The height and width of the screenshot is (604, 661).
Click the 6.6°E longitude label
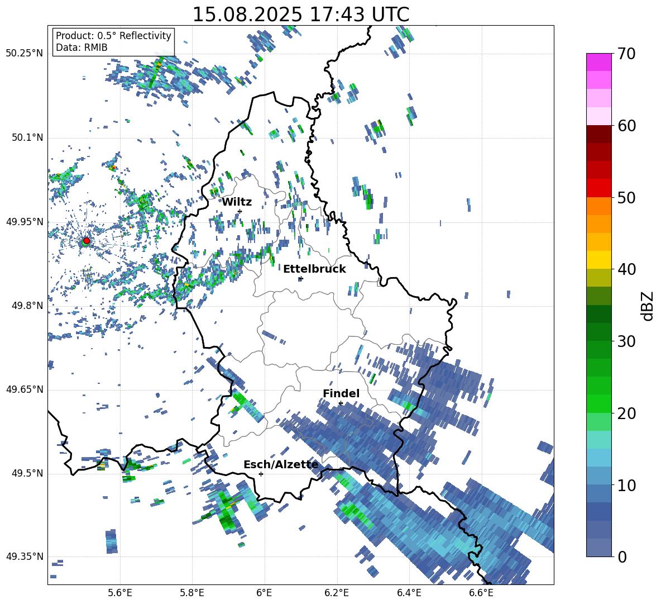click(x=481, y=593)
